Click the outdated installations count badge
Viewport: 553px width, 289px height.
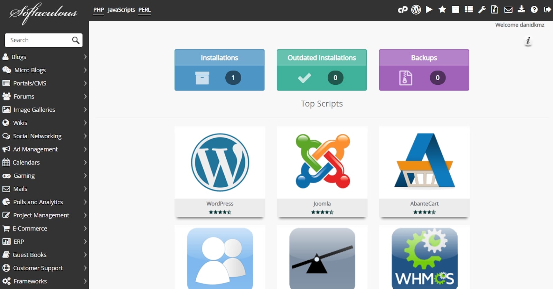point(335,78)
